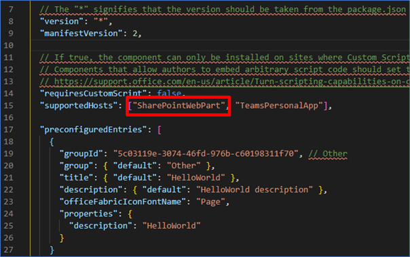Select the "Other" value on line 20
The image size is (410, 257).
click(x=184, y=165)
